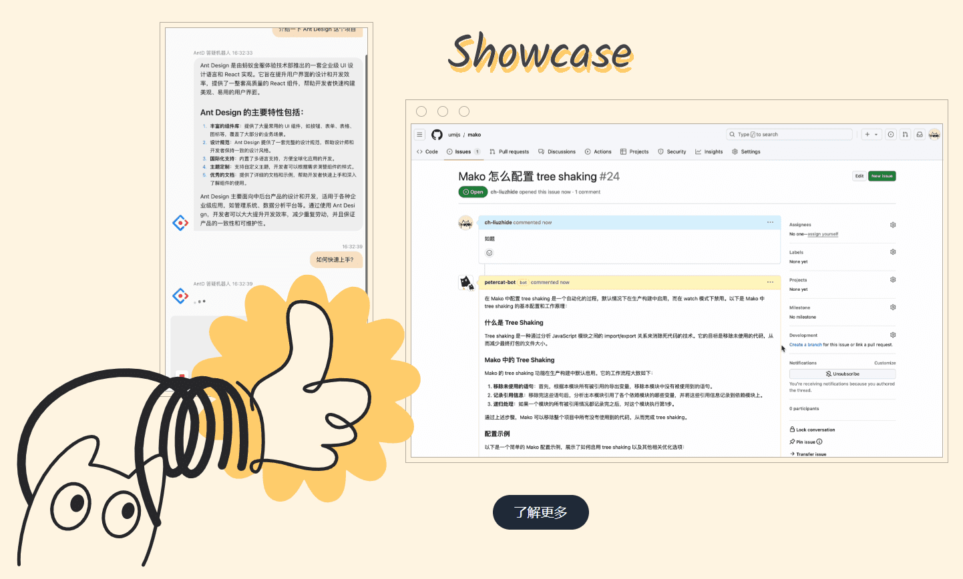
Task: Click the Unsubscribe notifications button
Action: click(x=842, y=374)
